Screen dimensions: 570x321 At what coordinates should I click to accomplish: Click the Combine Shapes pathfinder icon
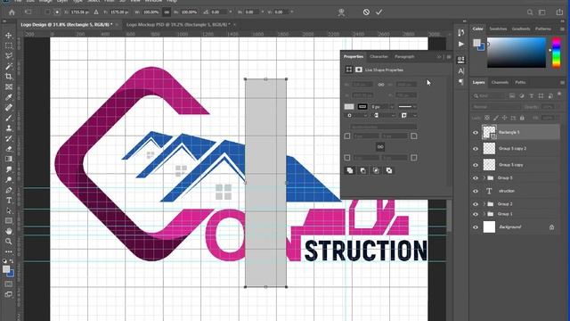(350, 170)
